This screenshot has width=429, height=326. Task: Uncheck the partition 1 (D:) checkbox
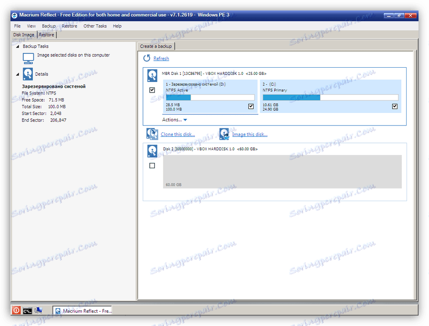[251, 106]
